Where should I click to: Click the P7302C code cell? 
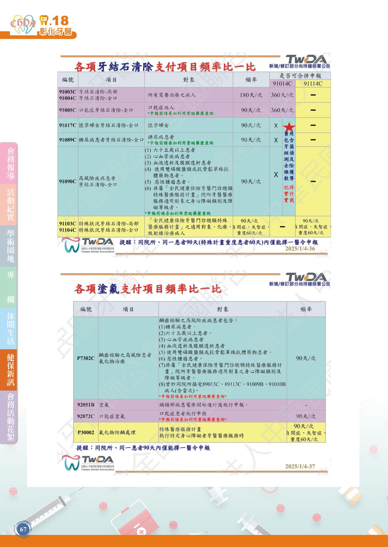coord(86,358)
